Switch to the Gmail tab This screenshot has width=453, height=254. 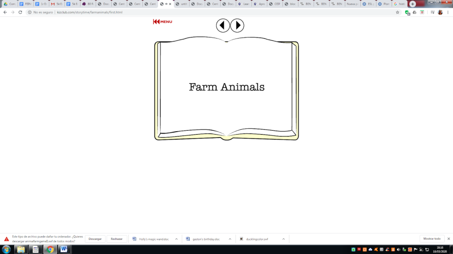(x=57, y=4)
